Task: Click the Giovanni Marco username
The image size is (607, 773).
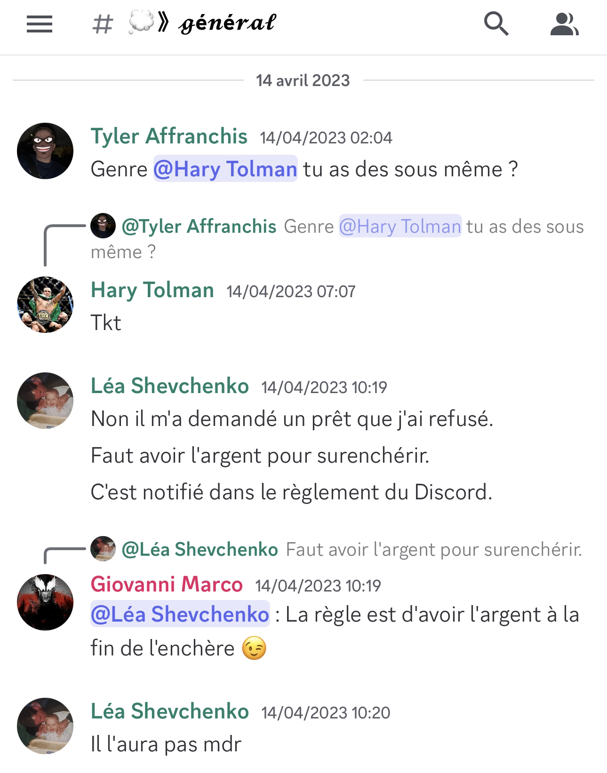Action: coord(167,584)
